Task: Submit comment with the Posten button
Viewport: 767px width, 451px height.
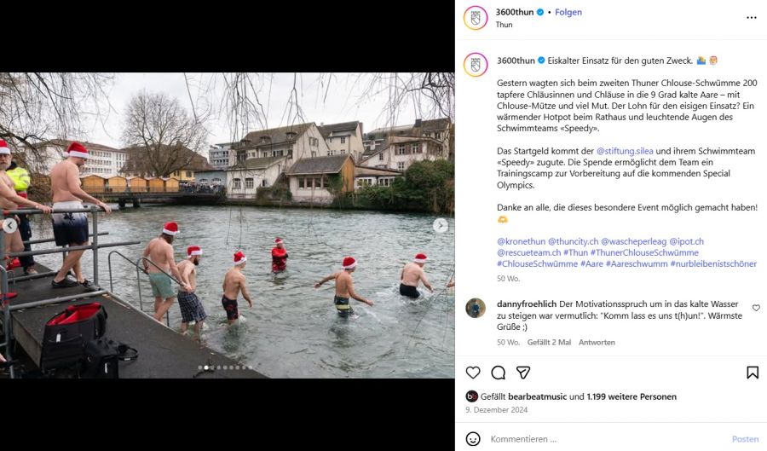Action: click(x=745, y=439)
